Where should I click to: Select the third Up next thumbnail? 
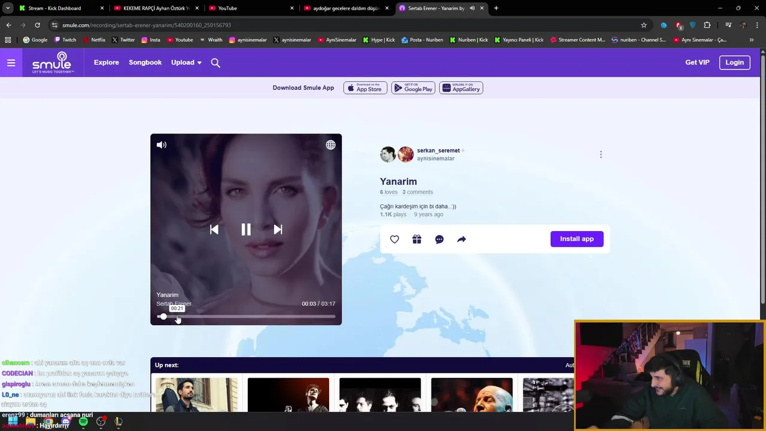click(x=380, y=395)
